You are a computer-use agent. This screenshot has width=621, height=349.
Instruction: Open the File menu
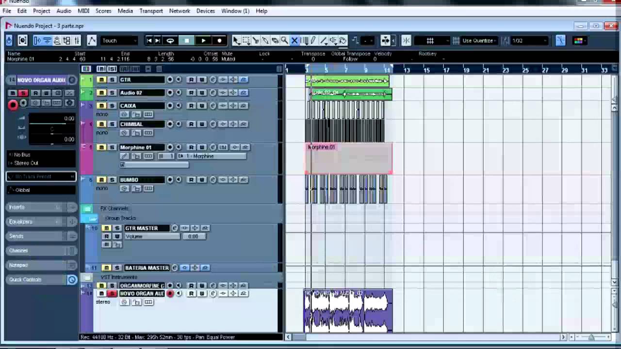pos(7,11)
